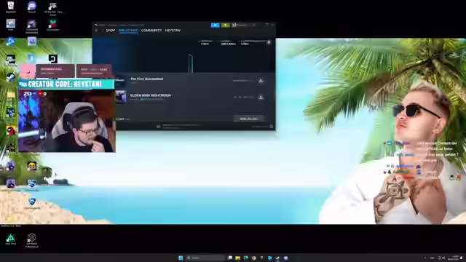Click the green notifications bell button
Viewport: 466px width, 262px height.
226,25
